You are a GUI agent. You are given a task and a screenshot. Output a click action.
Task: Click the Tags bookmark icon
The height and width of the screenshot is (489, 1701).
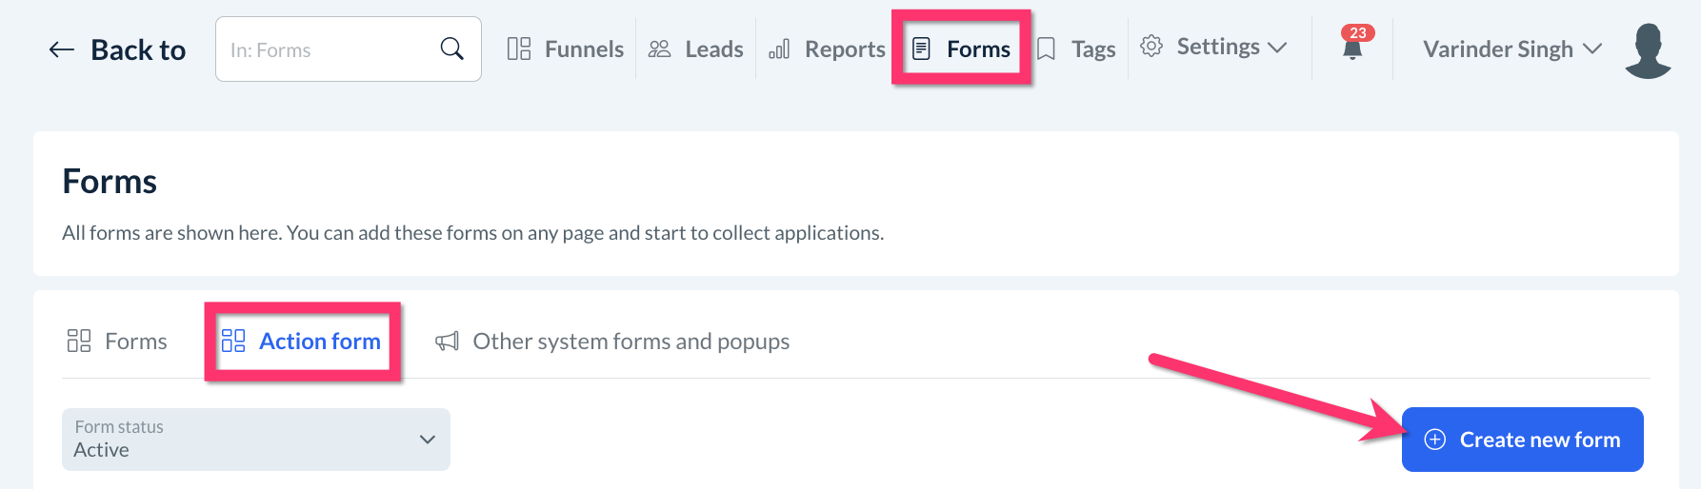pos(1046,49)
